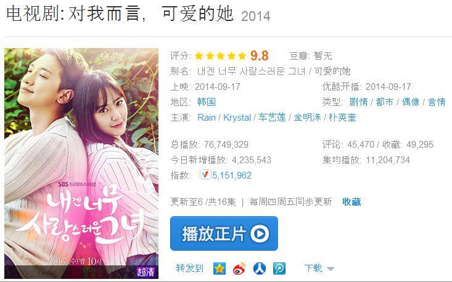
Task: Open actor Rain's page
Action: click(207, 118)
